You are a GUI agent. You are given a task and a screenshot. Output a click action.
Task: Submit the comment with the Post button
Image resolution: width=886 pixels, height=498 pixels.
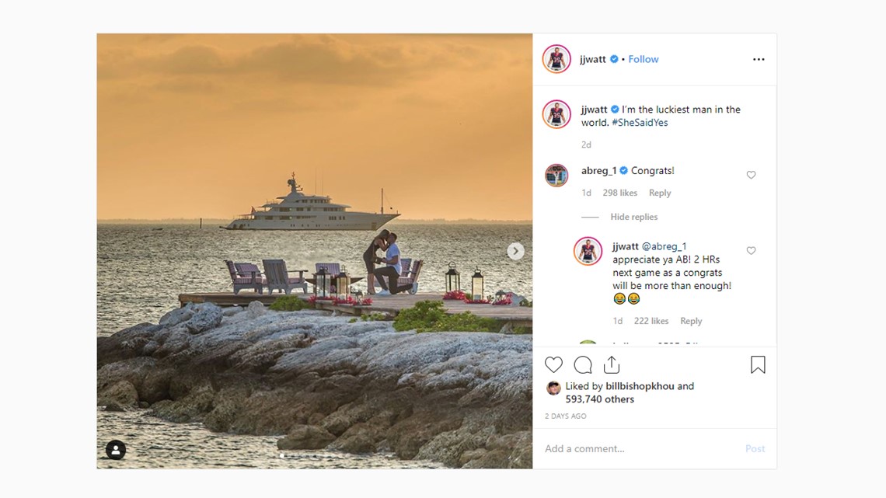(755, 449)
